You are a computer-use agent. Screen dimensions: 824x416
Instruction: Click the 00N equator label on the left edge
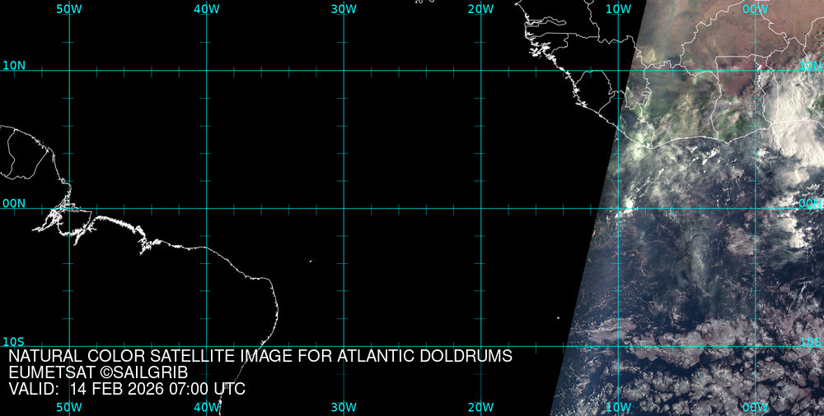click(x=14, y=203)
